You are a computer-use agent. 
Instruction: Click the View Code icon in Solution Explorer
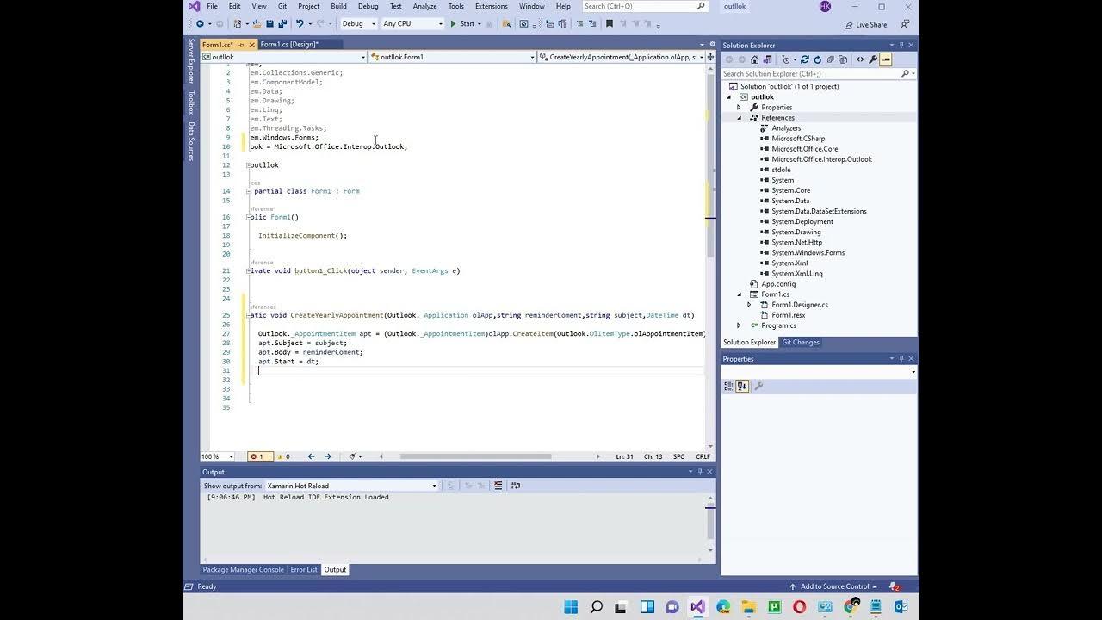860,59
